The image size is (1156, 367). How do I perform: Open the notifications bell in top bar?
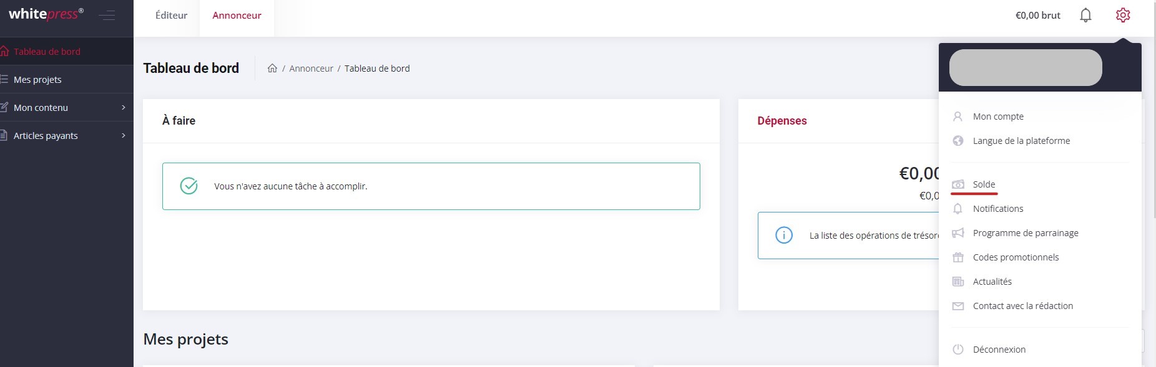[x=1085, y=15]
